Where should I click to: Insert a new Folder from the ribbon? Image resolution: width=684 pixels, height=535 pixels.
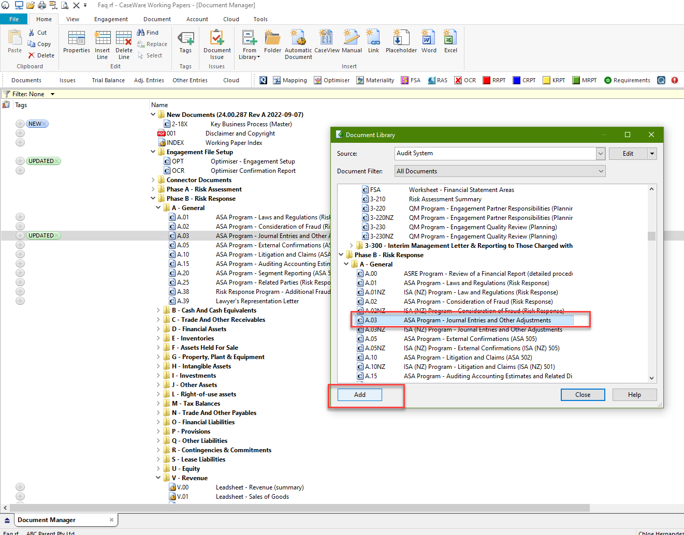click(273, 41)
